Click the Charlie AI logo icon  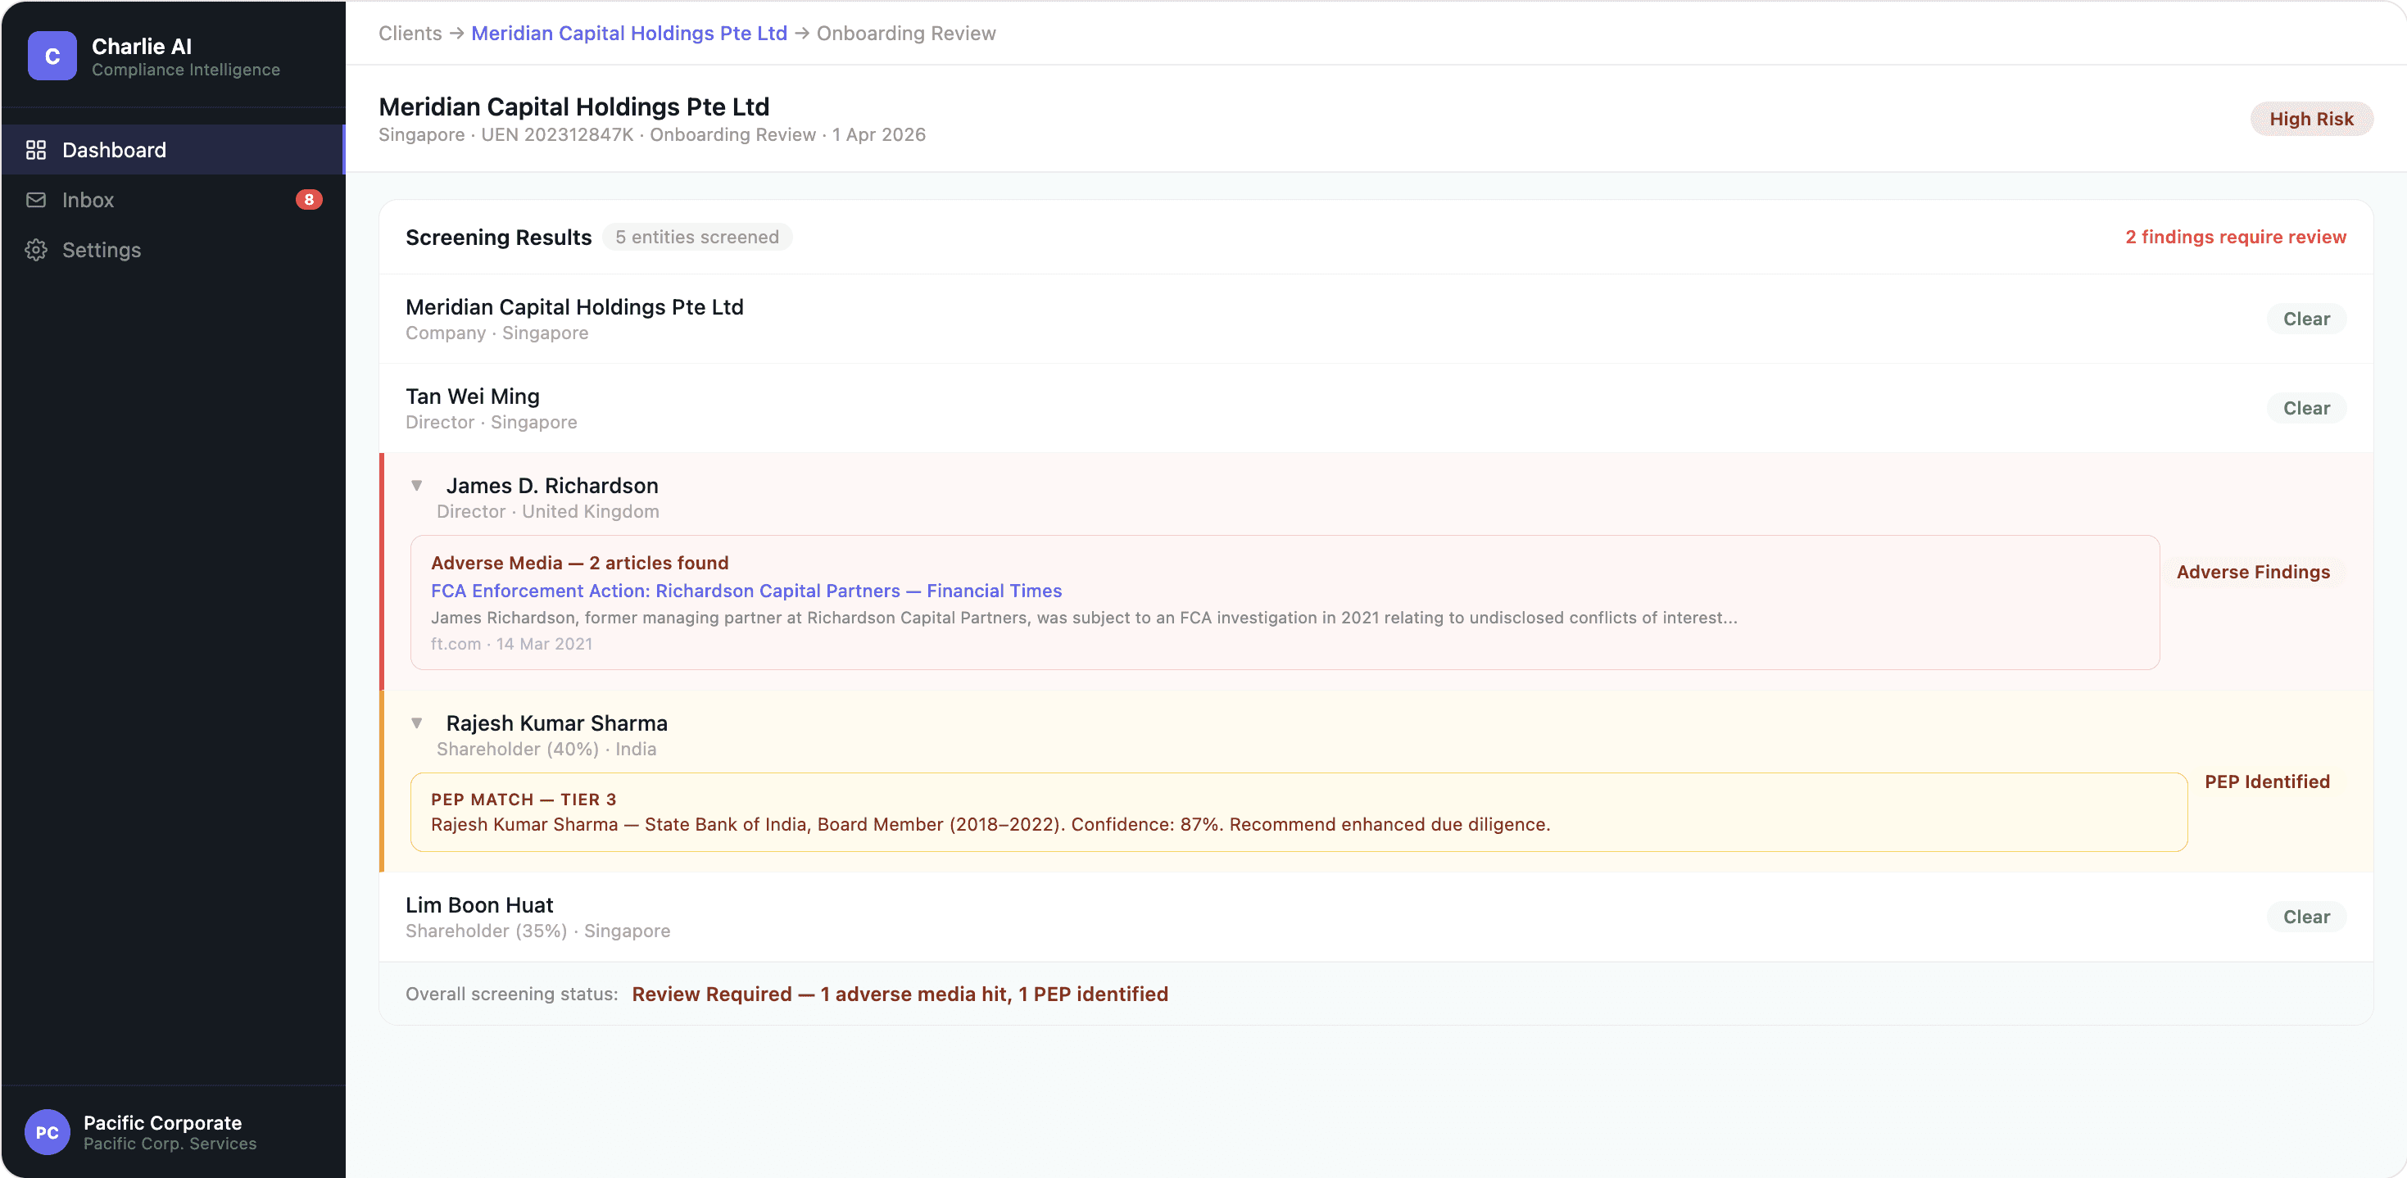tap(52, 56)
